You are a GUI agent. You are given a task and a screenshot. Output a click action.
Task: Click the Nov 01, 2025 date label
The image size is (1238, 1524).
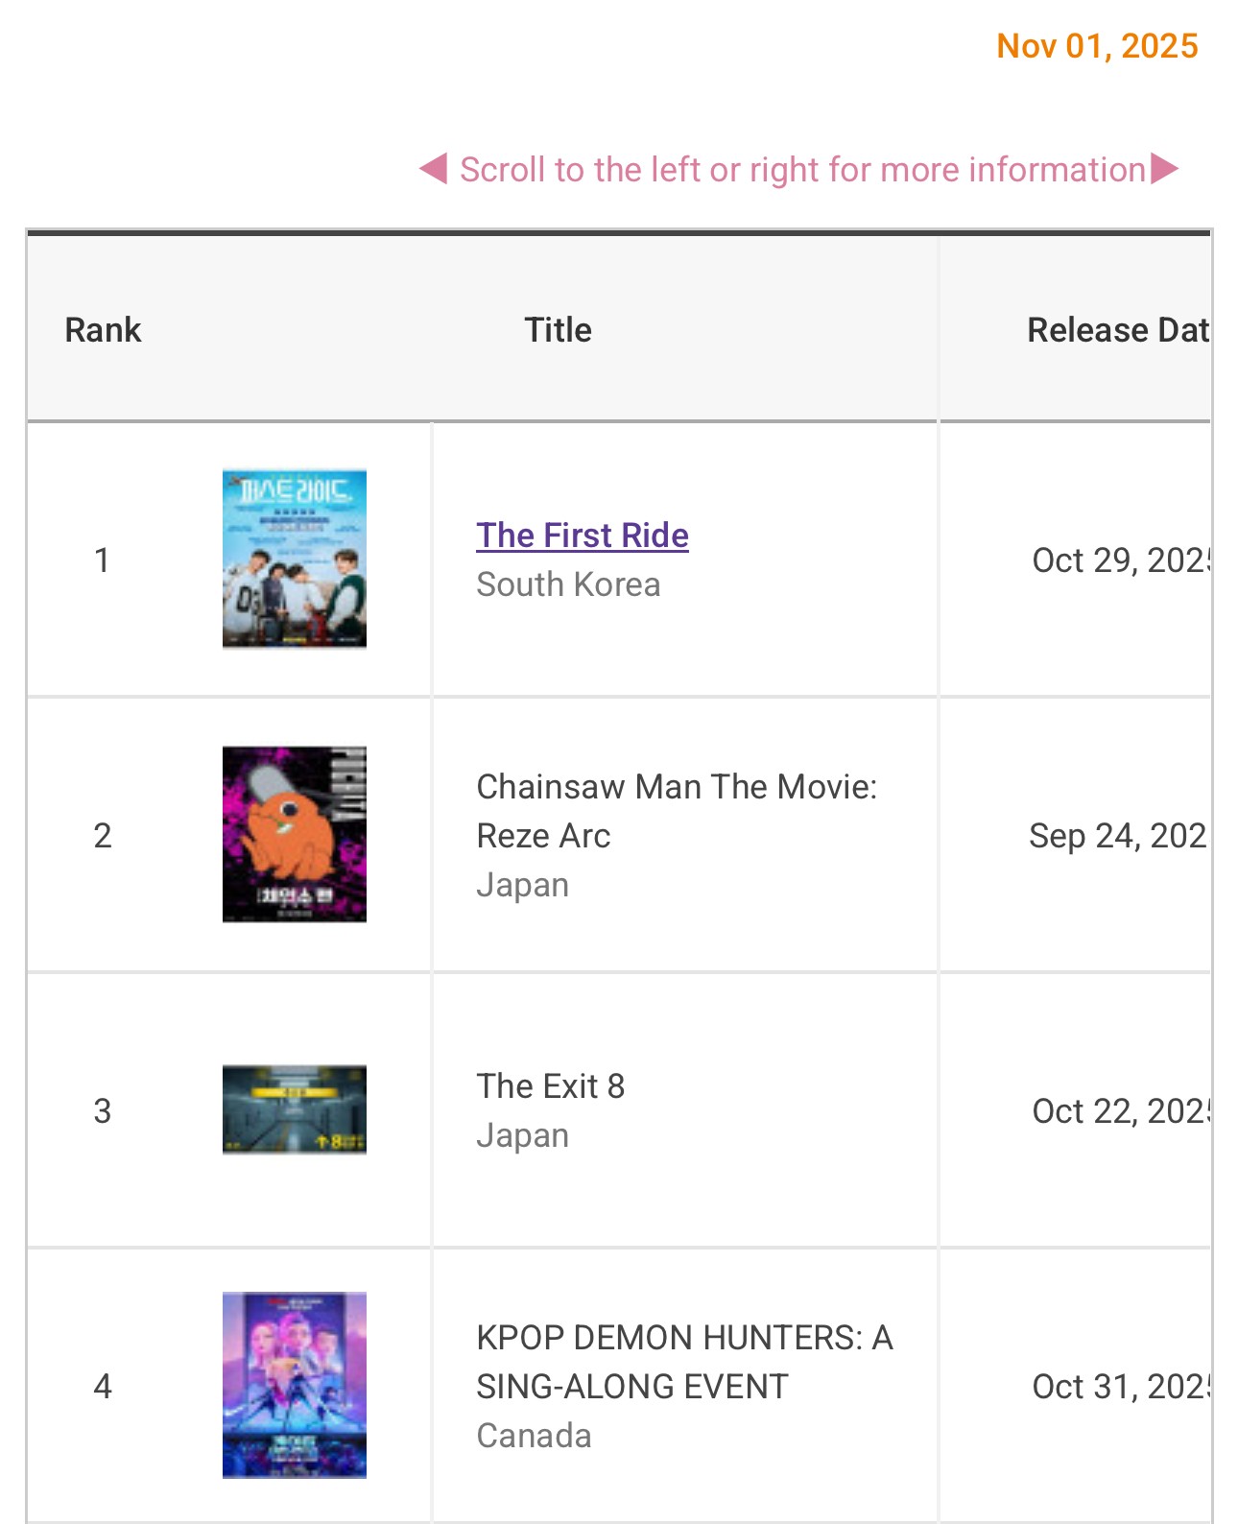1097,46
